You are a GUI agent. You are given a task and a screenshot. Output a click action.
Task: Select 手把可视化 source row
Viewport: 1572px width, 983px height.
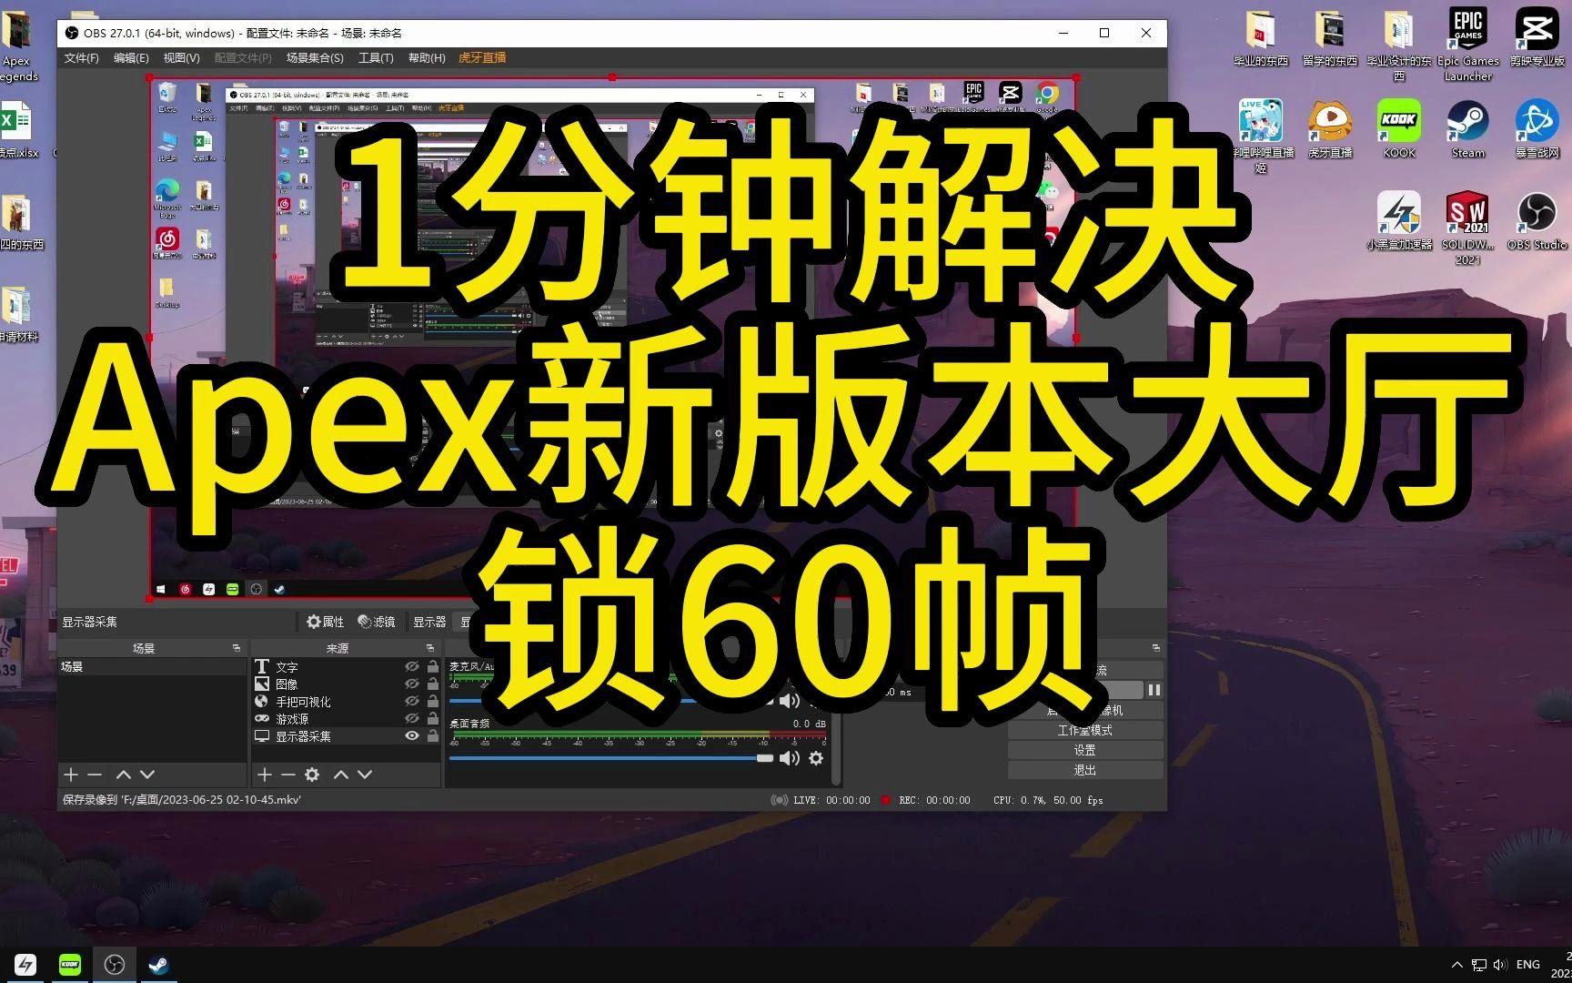(346, 702)
